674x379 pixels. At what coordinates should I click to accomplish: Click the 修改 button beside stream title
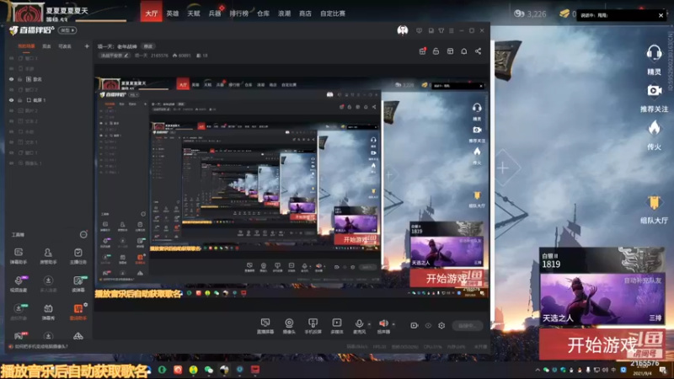tap(148, 46)
